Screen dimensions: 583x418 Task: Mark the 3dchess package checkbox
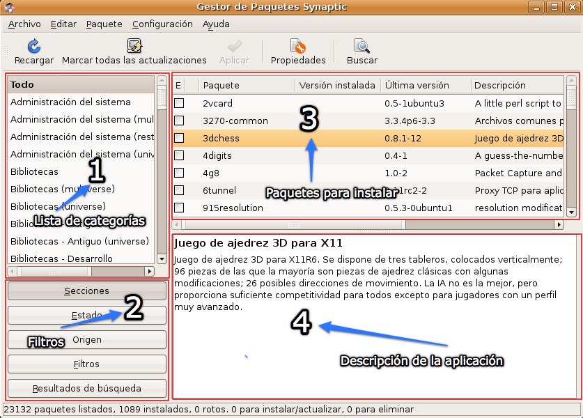179,138
